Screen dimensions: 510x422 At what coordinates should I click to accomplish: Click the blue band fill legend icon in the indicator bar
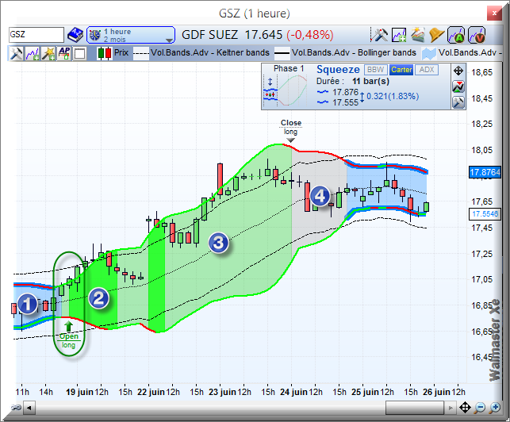tap(428, 54)
